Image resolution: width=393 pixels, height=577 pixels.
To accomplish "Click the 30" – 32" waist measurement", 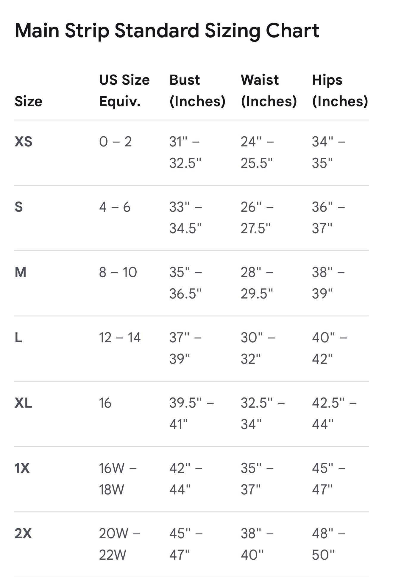I will [x=258, y=348].
